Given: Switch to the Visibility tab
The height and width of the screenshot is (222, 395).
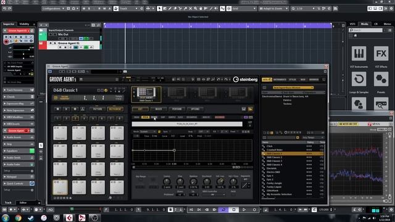Looking at the screenshot, I should coord(25,24).
